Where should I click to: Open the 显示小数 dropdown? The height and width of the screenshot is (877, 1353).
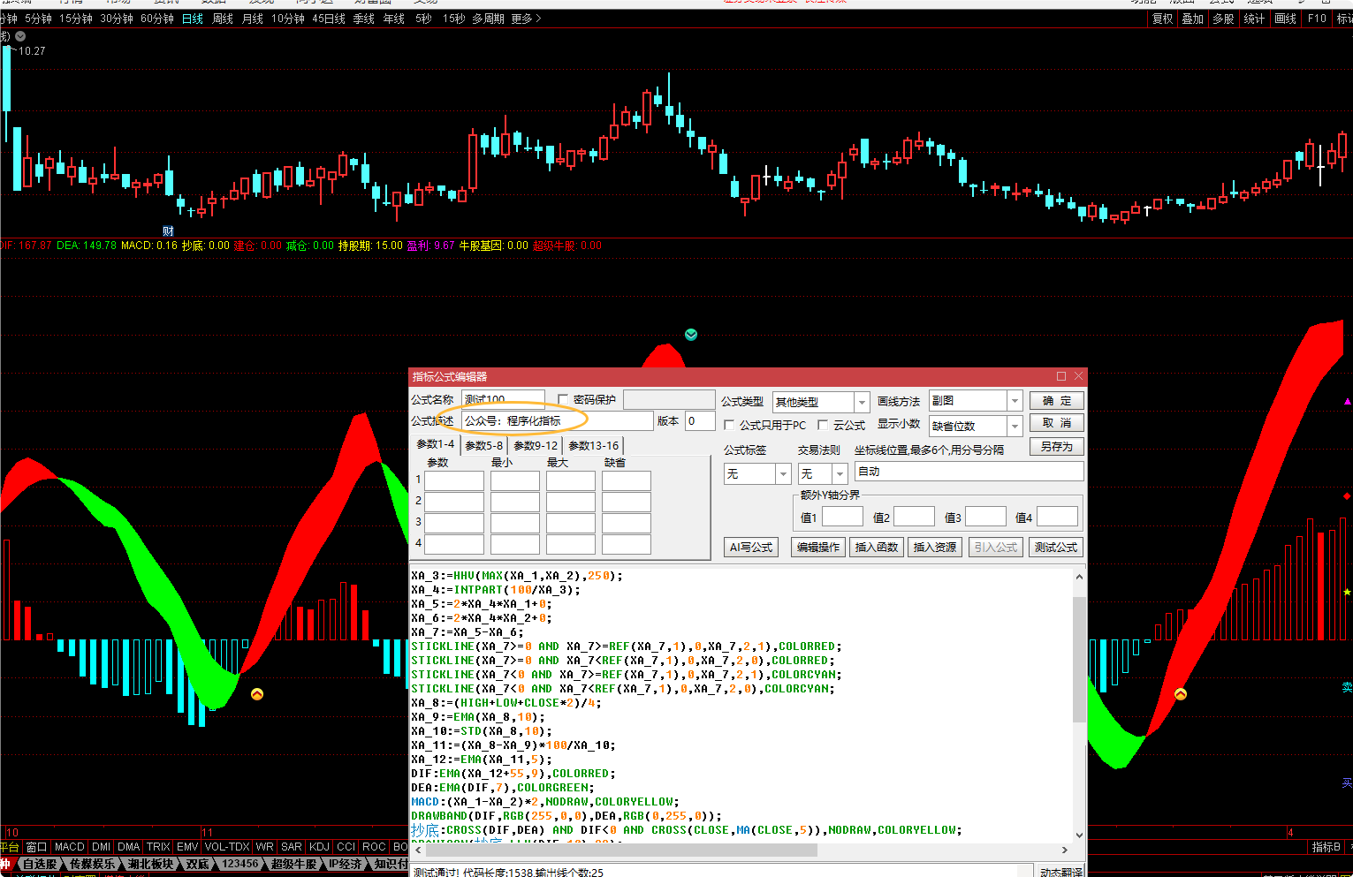pyautogui.click(x=1015, y=427)
